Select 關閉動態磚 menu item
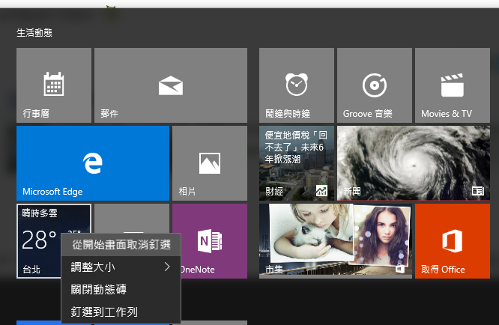Screen dimensions: 499x325 pos(121,289)
